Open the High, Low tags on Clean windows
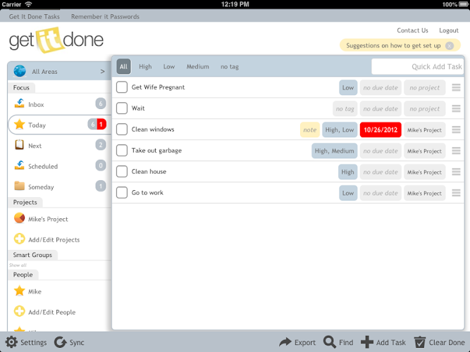This screenshot has width=470, height=352. point(340,130)
